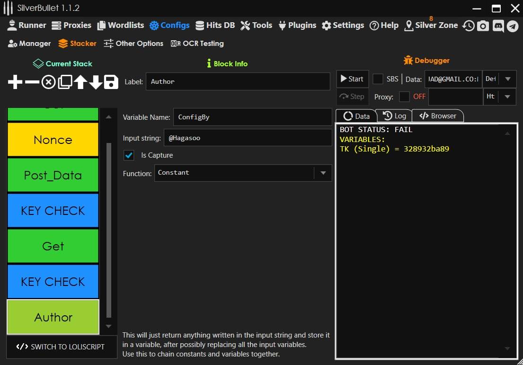Open the Wordlists menu
This screenshot has height=365, width=523.
click(120, 26)
